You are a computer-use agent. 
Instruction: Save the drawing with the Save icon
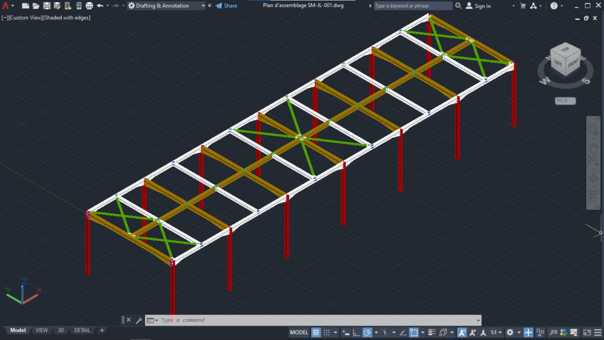[47, 6]
